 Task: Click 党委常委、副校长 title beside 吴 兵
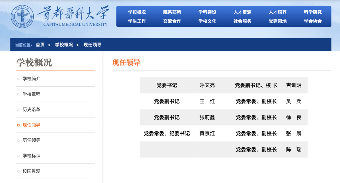click(256, 101)
